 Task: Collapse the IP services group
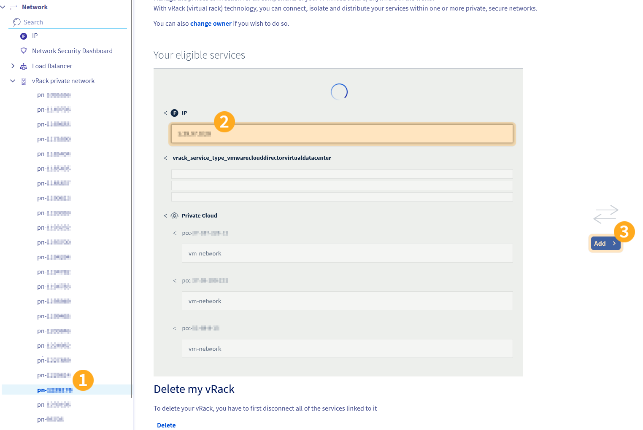[165, 113]
